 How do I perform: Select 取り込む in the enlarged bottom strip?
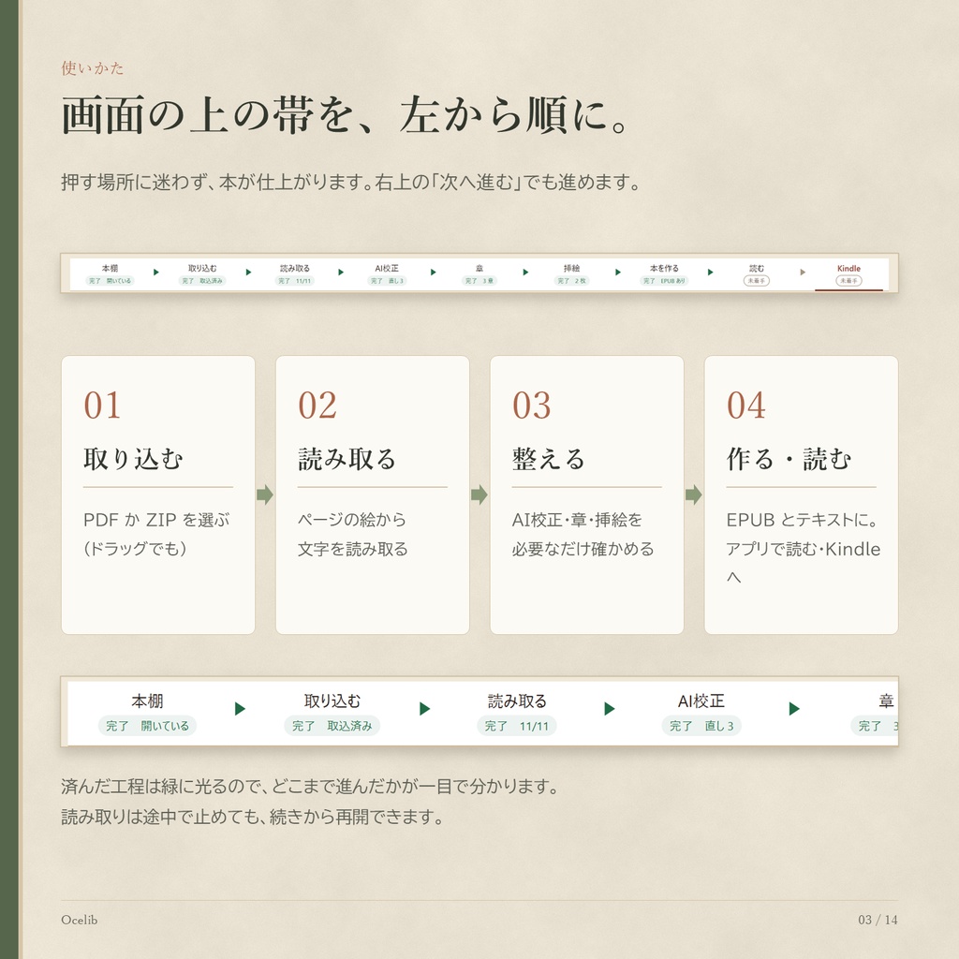(332, 713)
